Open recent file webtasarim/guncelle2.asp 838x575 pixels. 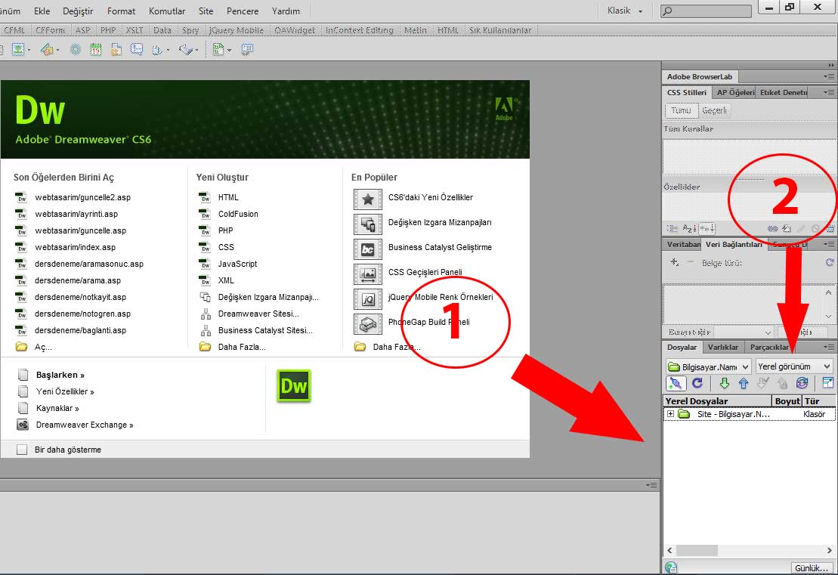[x=83, y=198]
